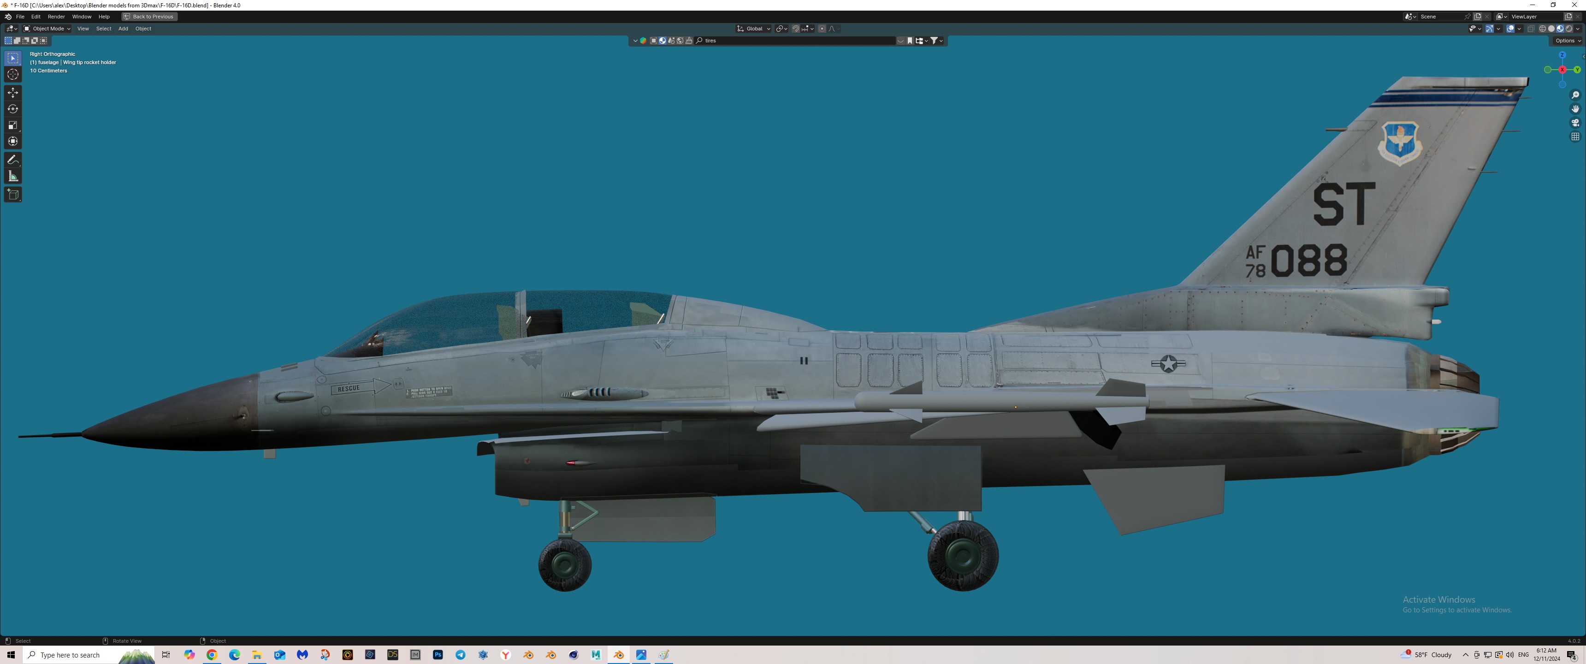1586x664 pixels.
Task: Click the zoom view magnifier button
Action: coord(1575,95)
